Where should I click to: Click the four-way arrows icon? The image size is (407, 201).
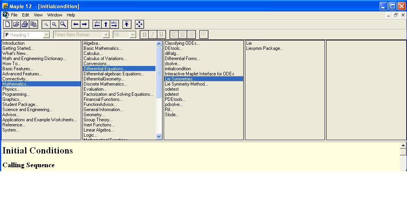139,24
